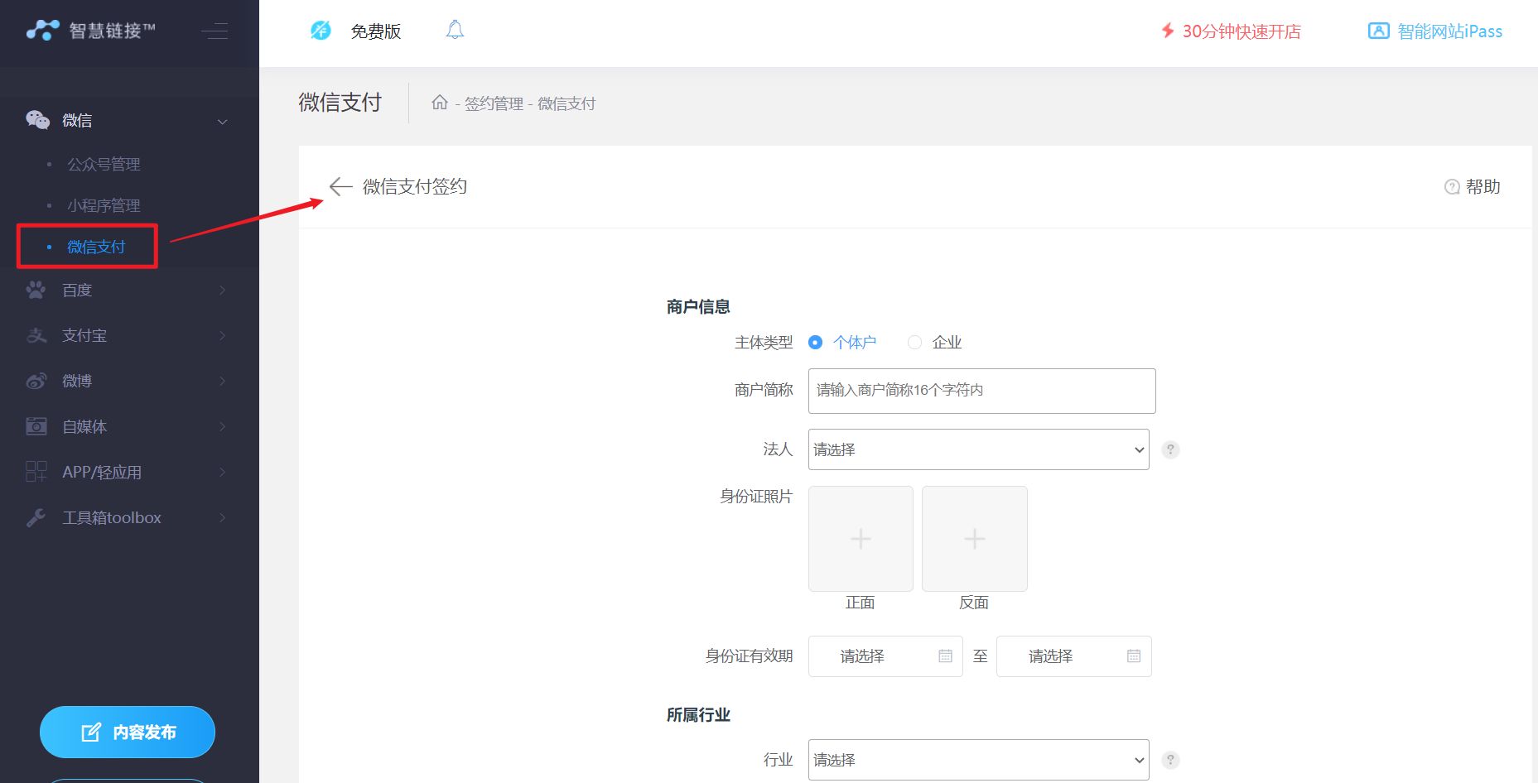Select 微信支付 in sidebar
Image resolution: width=1538 pixels, height=783 pixels.
point(96,247)
